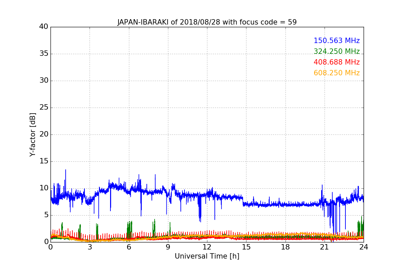Image resolution: width=404 pixels, height=269 pixels.
Task: Click the y-axis tick label 25
Action: 44,107
